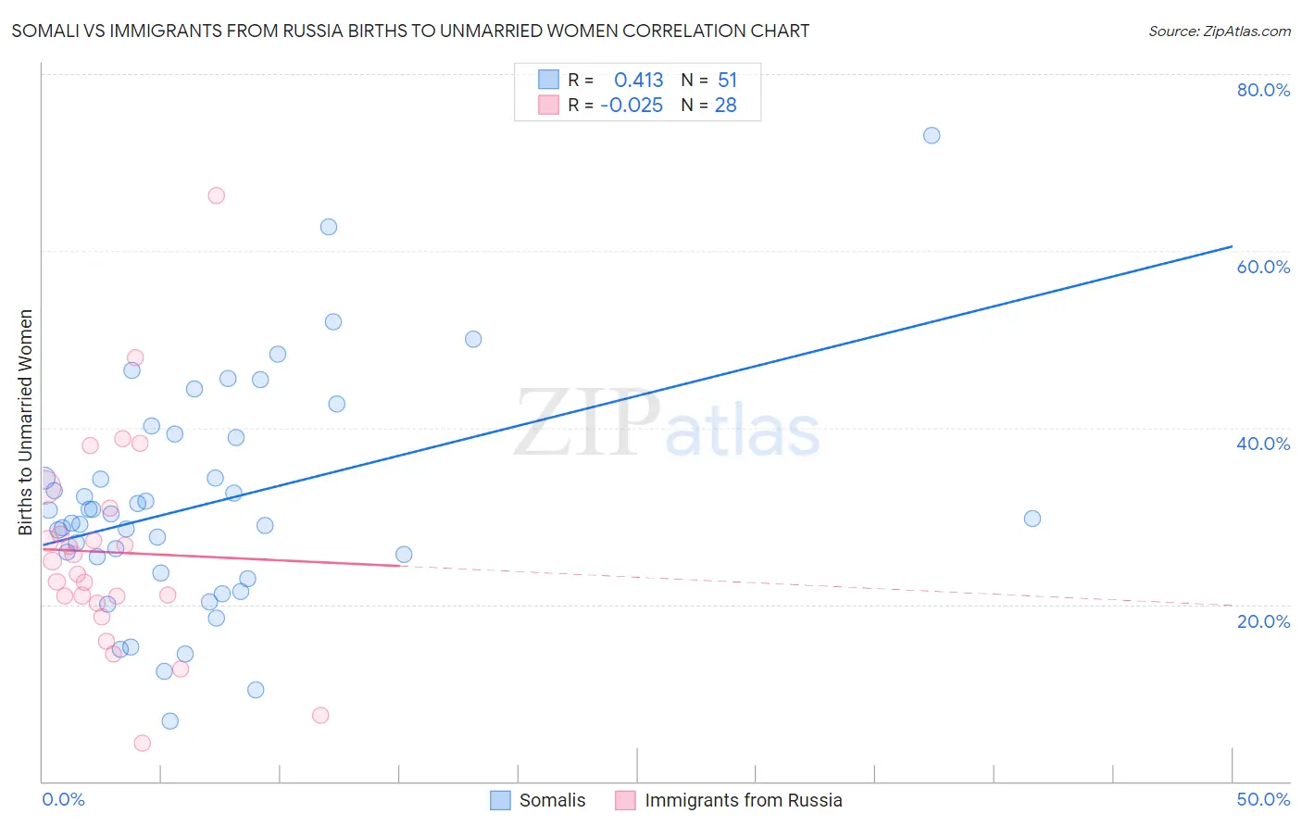The width and height of the screenshot is (1302, 826).
Task: Click the pink R = -0.025 stats swatch
Action: [548, 105]
